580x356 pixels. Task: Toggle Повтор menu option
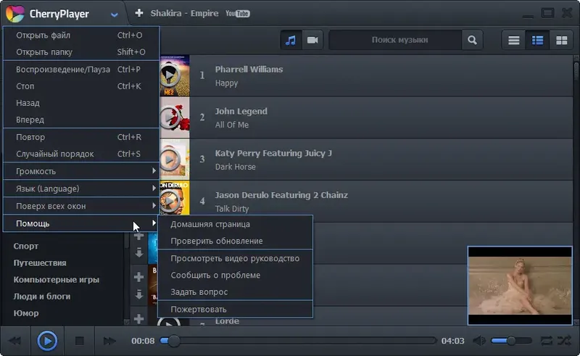pos(81,137)
